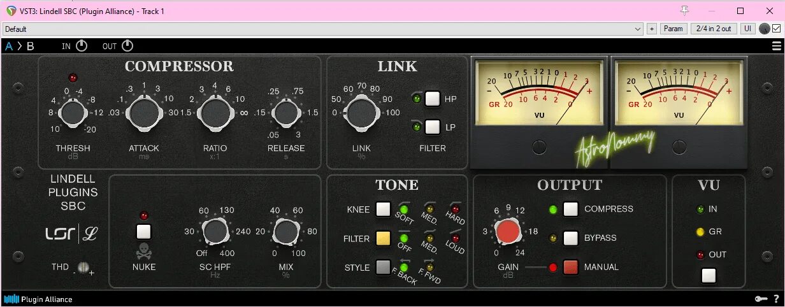
Task: Open the 2/4 in 2 out routing button
Action: 714,29
